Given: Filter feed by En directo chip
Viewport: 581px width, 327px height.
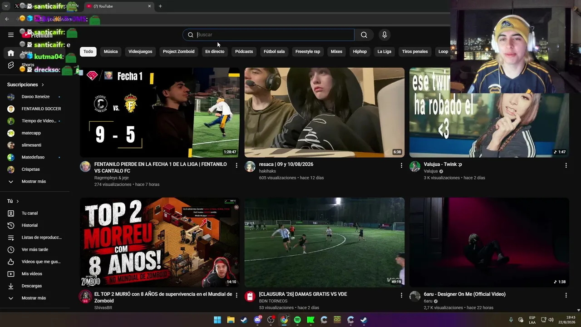Looking at the screenshot, I should [215, 52].
